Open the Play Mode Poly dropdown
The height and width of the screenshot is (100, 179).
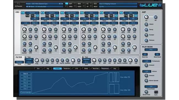coord(151,50)
